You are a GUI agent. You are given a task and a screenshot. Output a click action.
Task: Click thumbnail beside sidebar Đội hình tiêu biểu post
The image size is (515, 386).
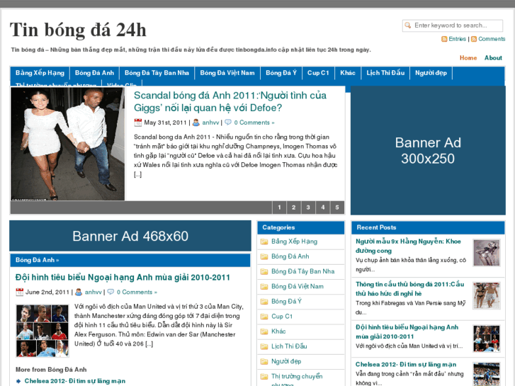487,339
